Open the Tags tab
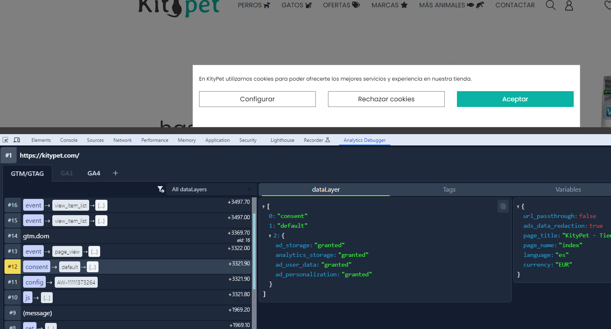This screenshot has height=329, width=611. click(449, 190)
